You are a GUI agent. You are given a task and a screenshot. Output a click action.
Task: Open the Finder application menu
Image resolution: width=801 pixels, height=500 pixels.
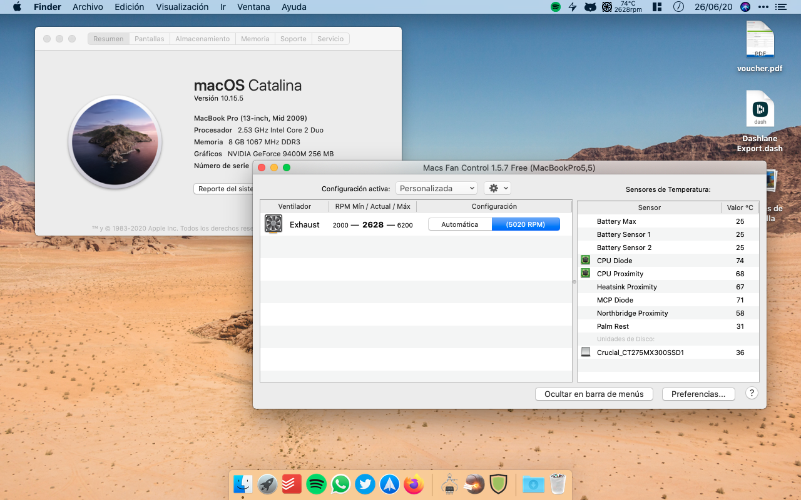click(x=48, y=7)
